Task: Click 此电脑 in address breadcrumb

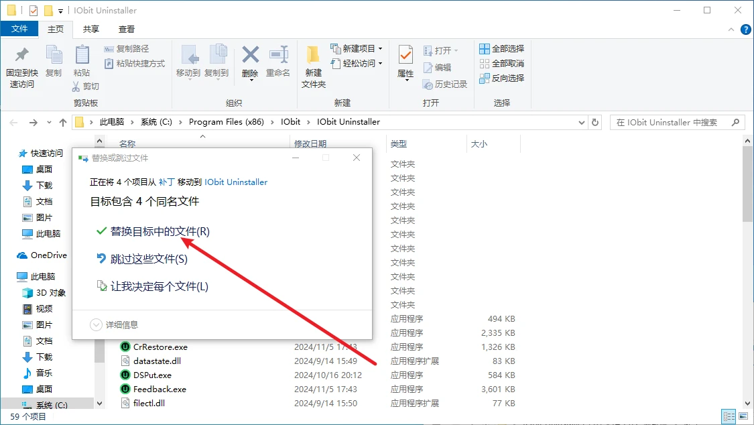Action: [111, 122]
